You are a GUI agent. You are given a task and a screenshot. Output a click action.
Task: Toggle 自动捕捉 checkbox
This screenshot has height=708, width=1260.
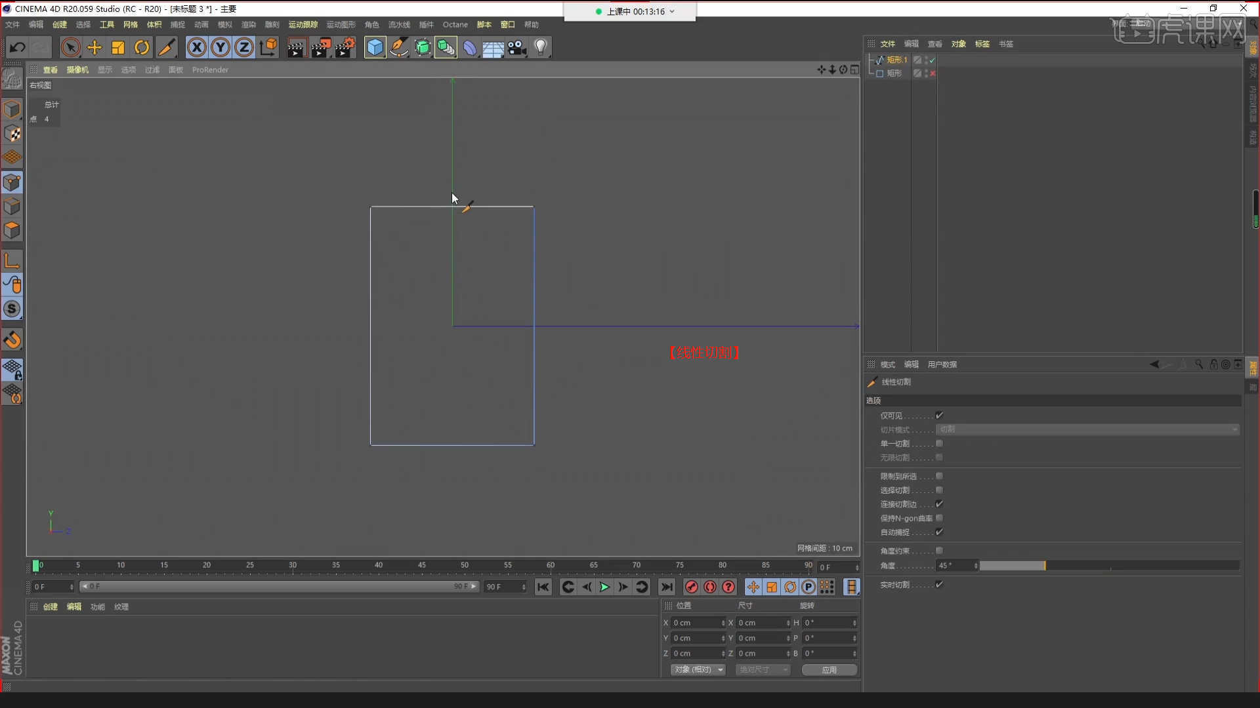(x=939, y=532)
